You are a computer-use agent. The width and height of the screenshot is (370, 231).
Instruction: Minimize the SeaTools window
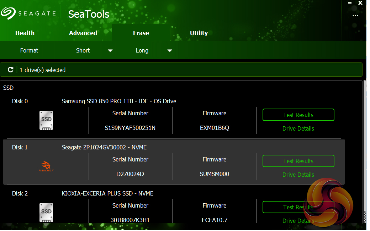click(x=350, y=3)
